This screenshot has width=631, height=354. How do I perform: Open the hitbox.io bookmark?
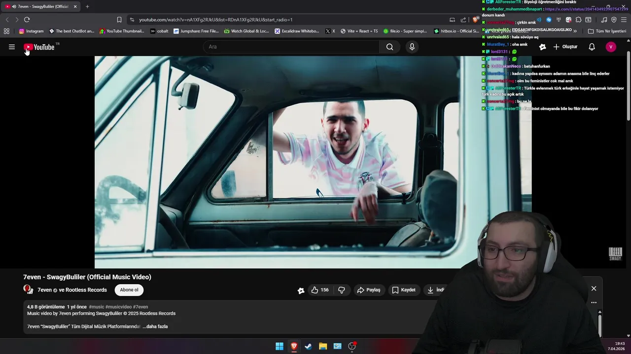[456, 31]
